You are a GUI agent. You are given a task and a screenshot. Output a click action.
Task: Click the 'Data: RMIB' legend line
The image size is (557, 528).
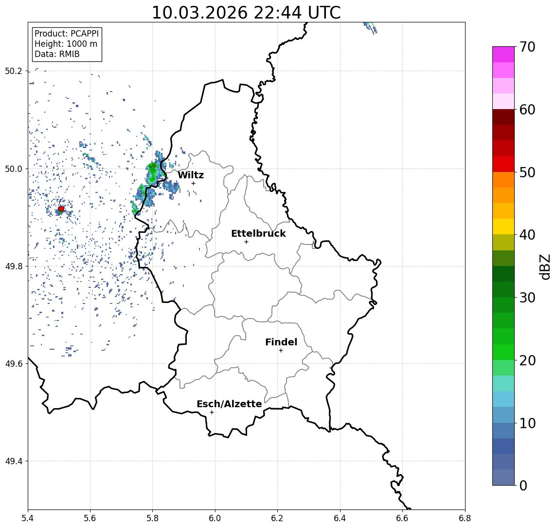click(x=57, y=54)
